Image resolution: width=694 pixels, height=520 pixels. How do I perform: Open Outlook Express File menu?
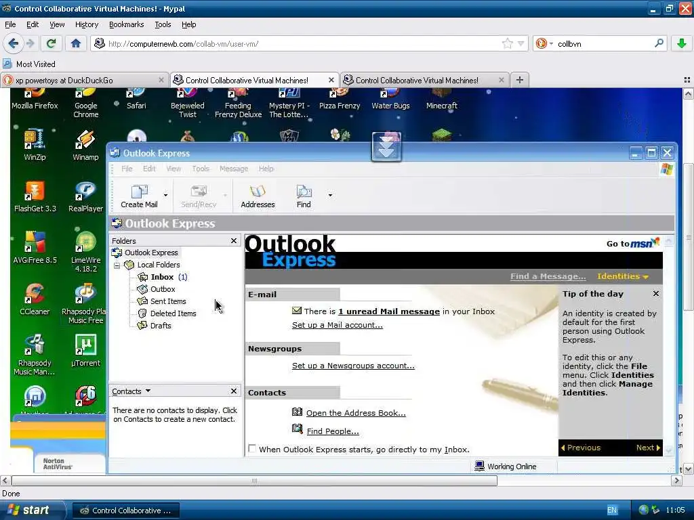coord(127,169)
